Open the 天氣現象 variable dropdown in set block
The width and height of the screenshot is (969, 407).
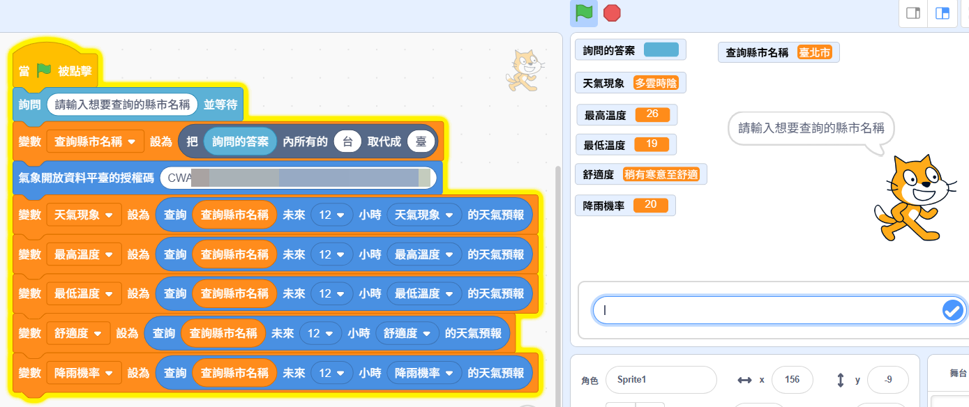pyautogui.click(x=84, y=215)
